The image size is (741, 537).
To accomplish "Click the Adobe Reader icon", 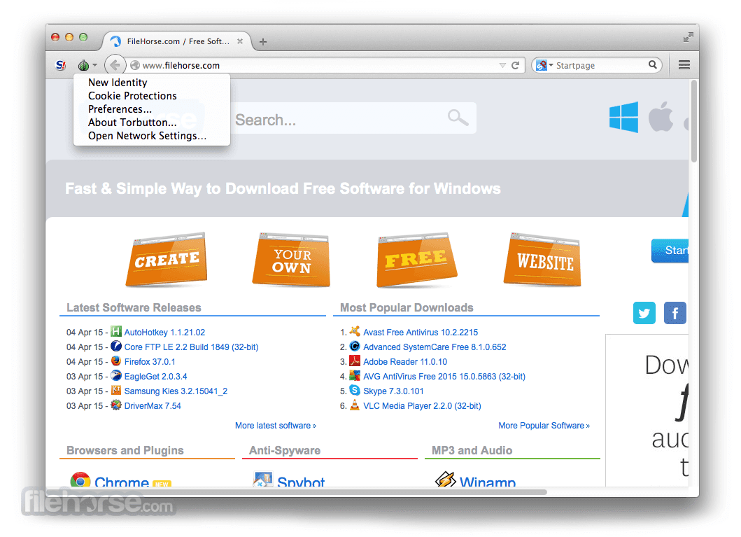I will 355,361.
